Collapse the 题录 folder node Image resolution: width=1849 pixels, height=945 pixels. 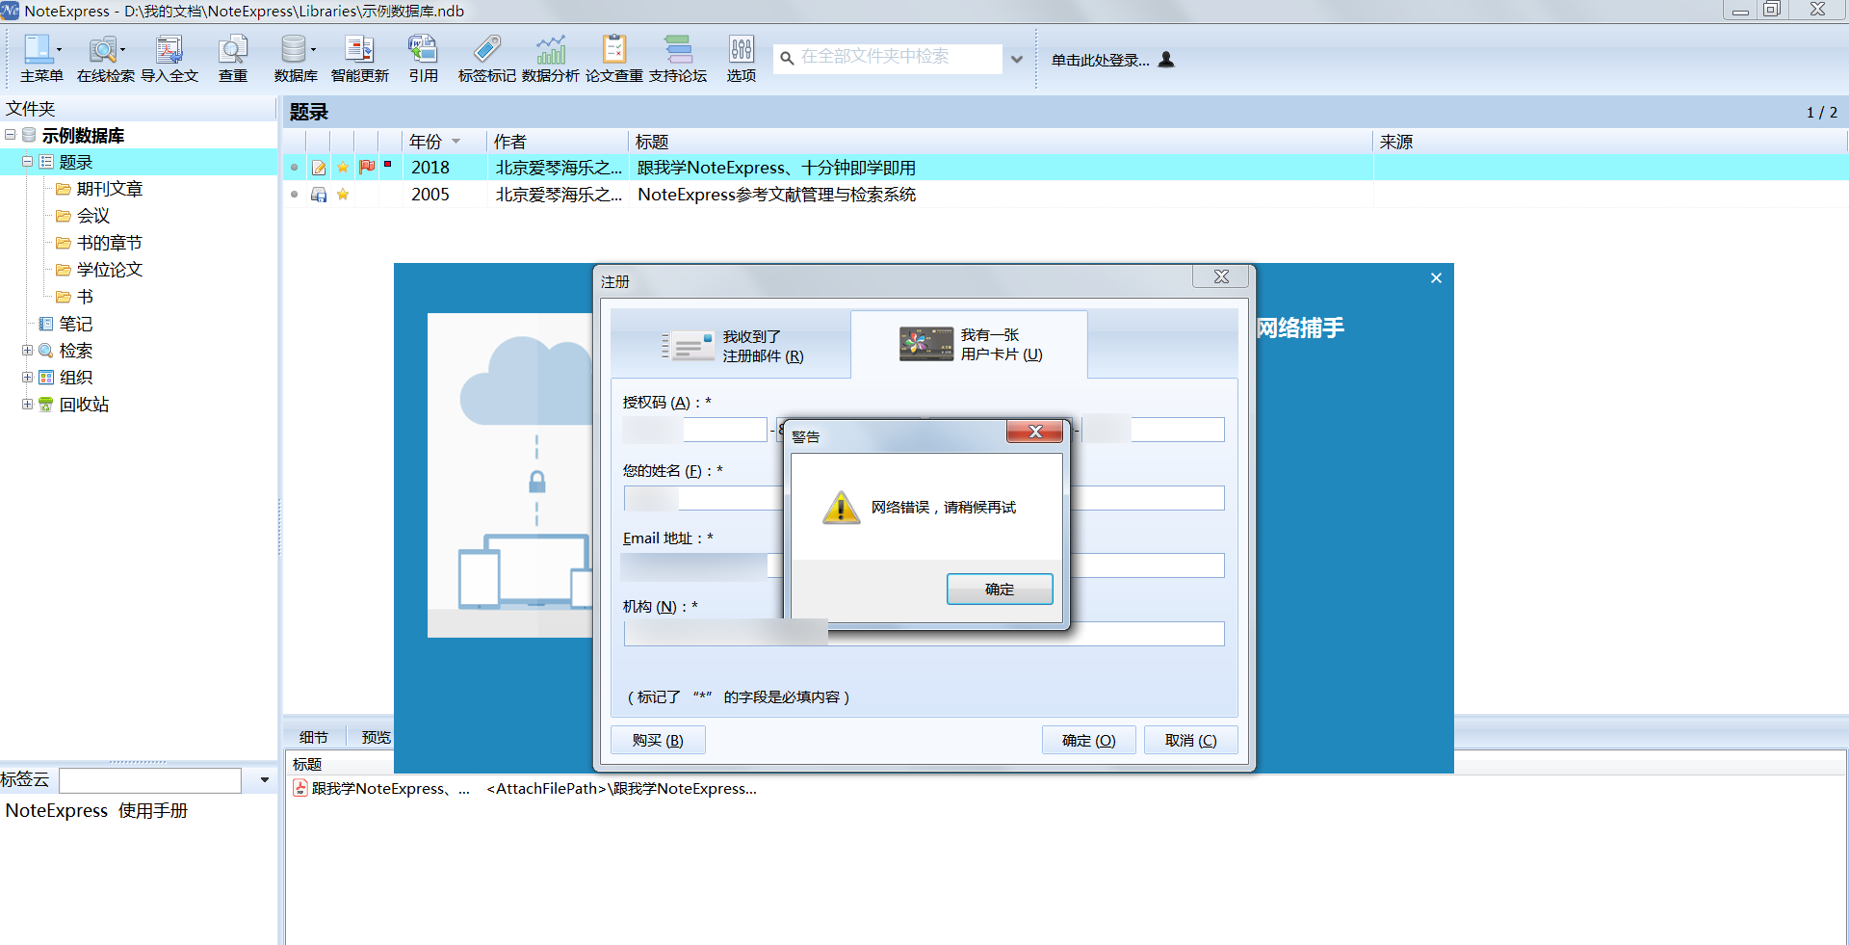[x=28, y=162]
